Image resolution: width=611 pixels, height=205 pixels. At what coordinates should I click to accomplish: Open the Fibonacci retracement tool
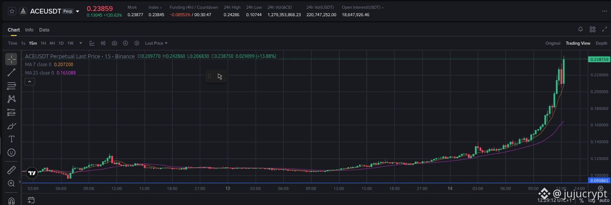[11, 86]
